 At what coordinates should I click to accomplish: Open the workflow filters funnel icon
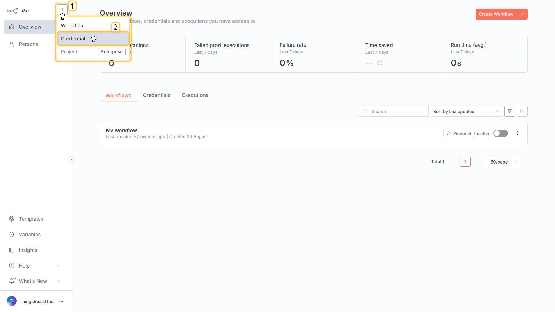[510, 111]
